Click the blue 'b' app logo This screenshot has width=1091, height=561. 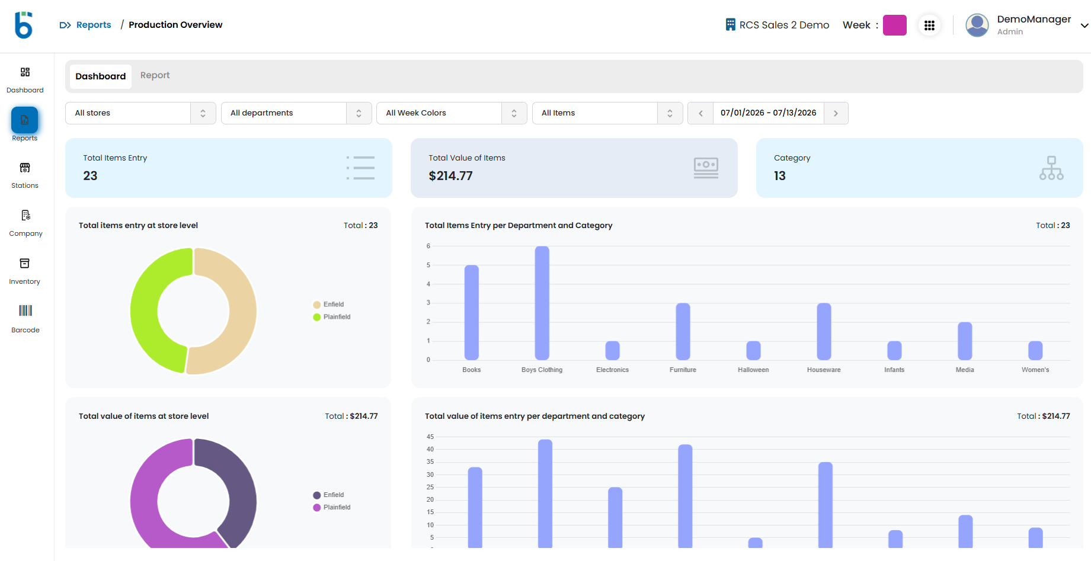pyautogui.click(x=24, y=25)
